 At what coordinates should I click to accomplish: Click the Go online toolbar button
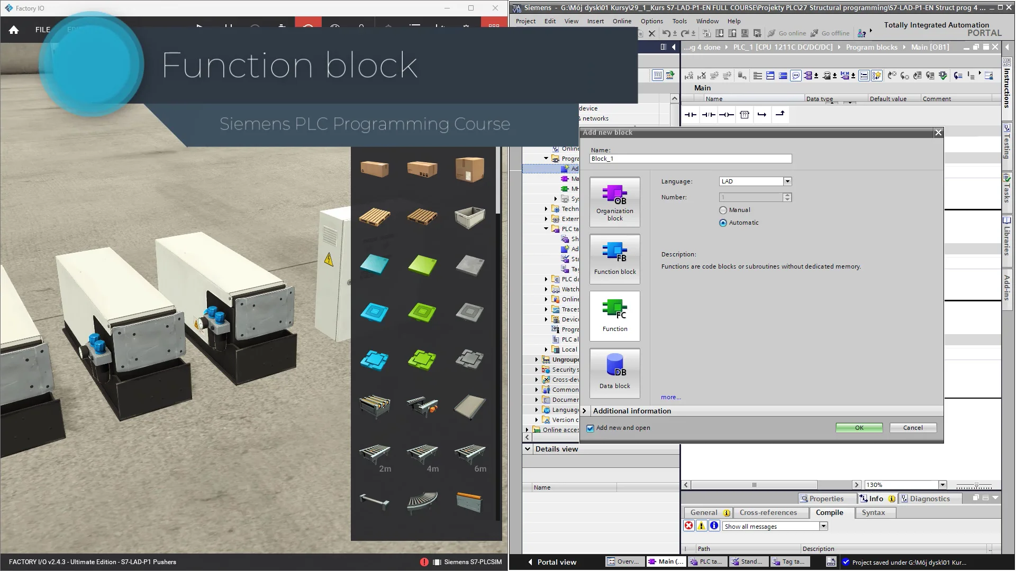point(786,33)
